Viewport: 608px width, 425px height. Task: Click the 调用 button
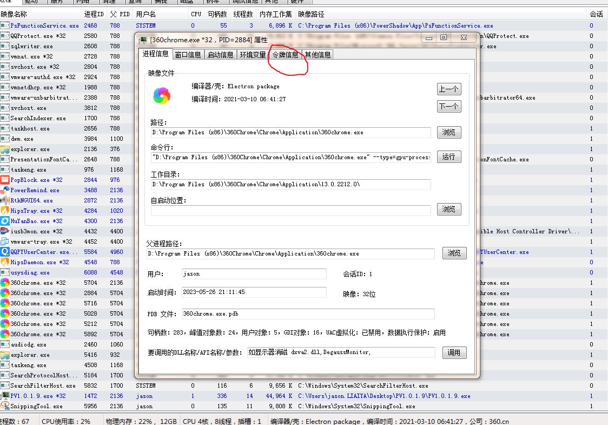[x=454, y=352]
